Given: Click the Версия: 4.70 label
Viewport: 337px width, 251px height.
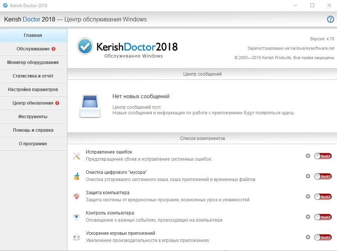Looking at the screenshot, I should click(x=322, y=39).
